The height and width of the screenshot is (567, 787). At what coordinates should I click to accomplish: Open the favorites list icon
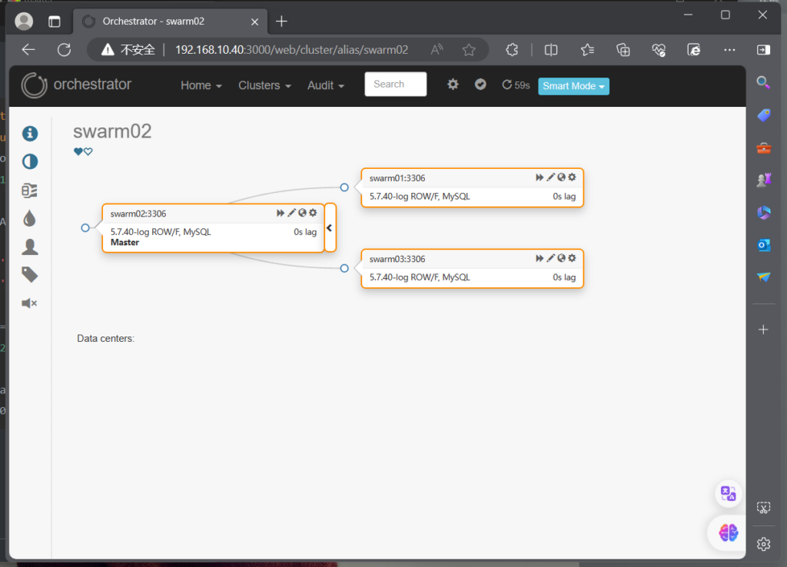click(x=587, y=50)
